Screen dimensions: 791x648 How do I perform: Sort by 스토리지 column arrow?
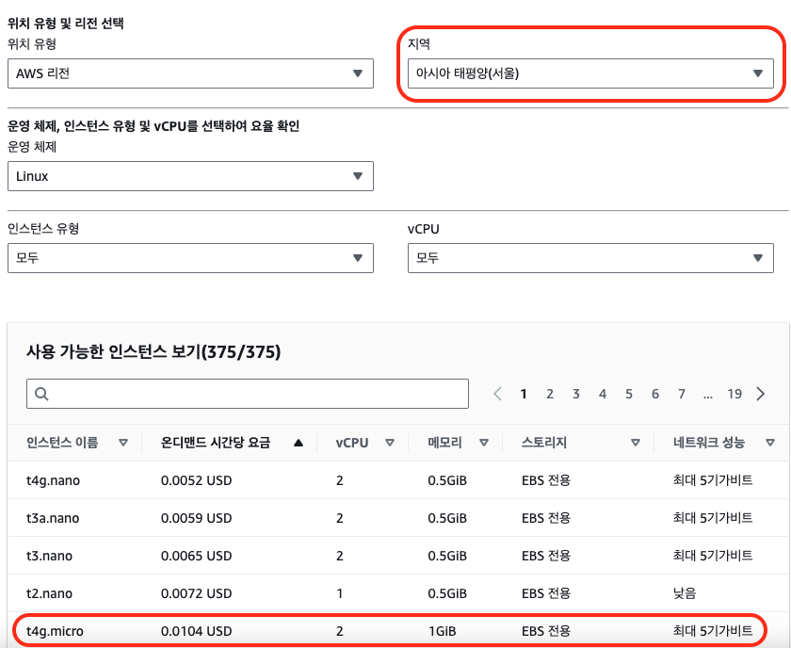(x=636, y=443)
